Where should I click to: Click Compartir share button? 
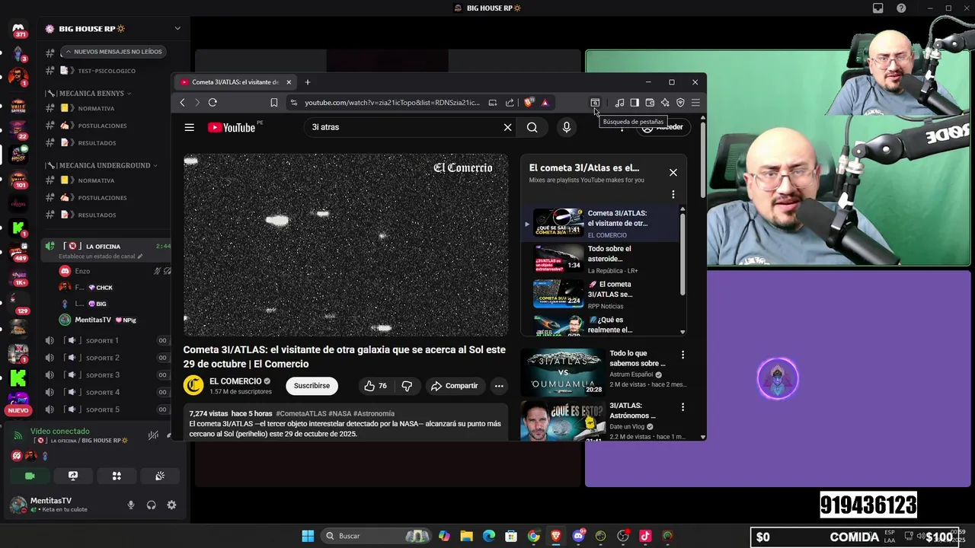point(454,386)
